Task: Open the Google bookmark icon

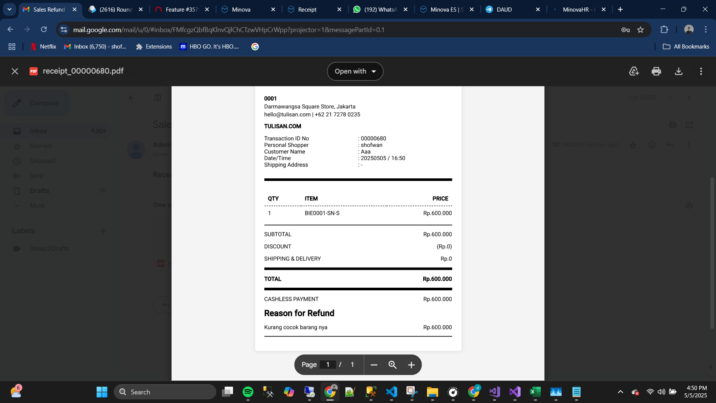Action: pos(255,47)
